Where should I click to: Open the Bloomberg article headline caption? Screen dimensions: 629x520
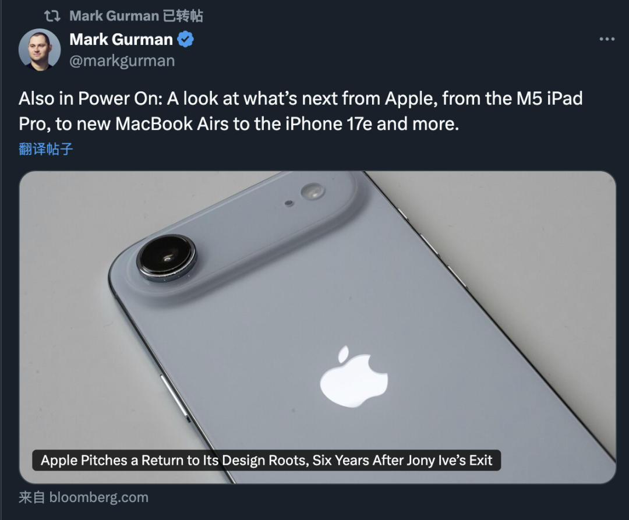point(267,461)
